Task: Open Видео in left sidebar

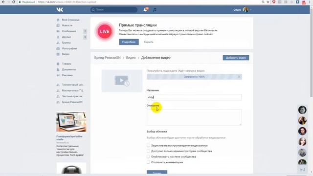Action: (66, 54)
